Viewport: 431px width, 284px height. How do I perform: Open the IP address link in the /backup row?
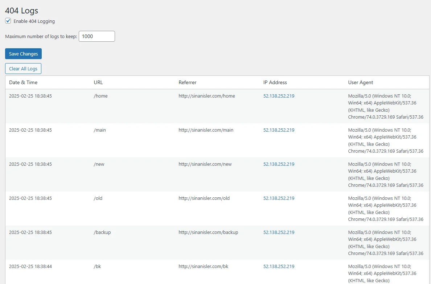279,232
